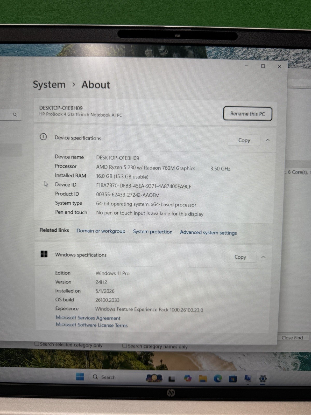Open the Microsoft Services Agreement link

pyautogui.click(x=88, y=318)
